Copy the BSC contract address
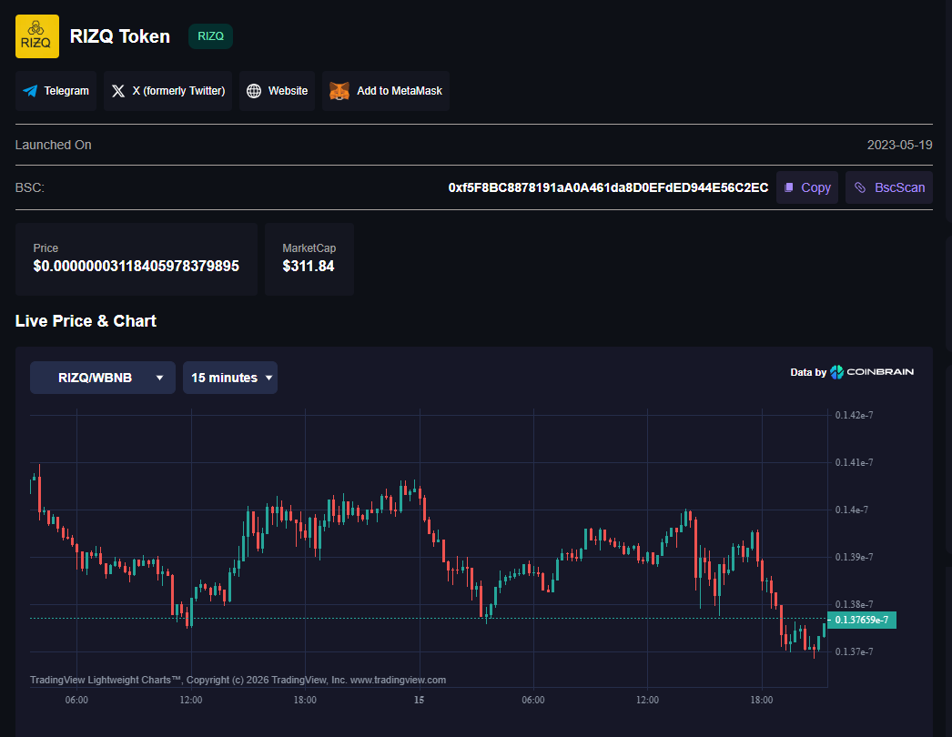 (806, 187)
